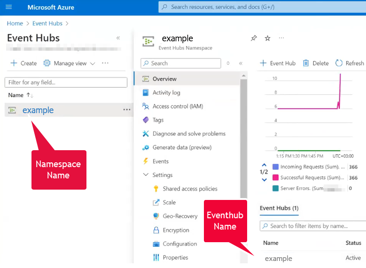Screen dimensions: 366x268
Task: Click the Activity log book icon
Action: tap(146, 92)
